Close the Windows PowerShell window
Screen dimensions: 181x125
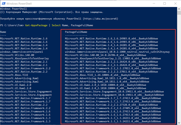point(176,4)
